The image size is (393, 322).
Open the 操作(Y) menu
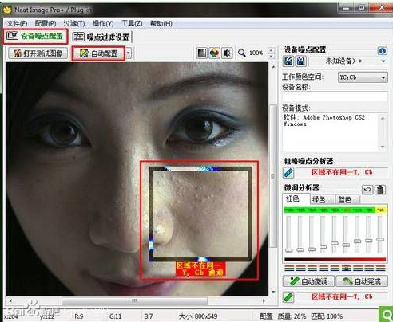[x=103, y=23]
